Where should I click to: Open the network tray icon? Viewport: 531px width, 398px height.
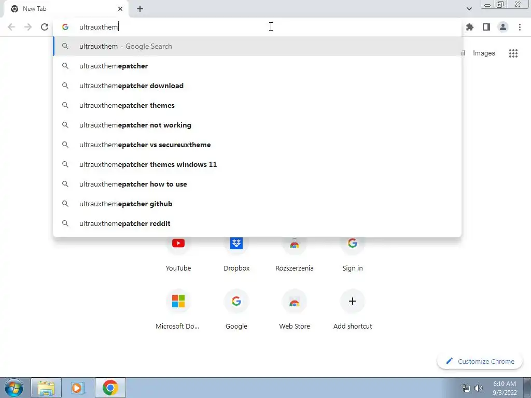[466, 388]
